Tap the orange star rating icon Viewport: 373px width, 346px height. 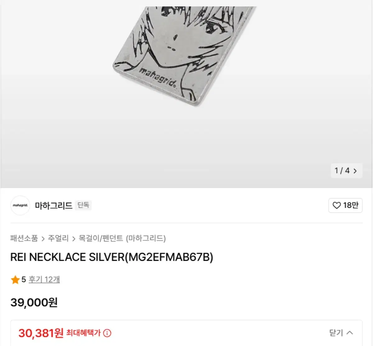[x=15, y=280]
